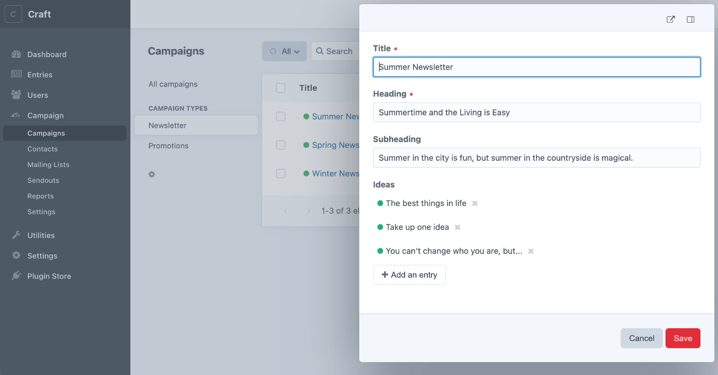Image resolution: width=718 pixels, height=375 pixels.
Task: Open campaign type settings via gear icon
Action: tap(152, 175)
